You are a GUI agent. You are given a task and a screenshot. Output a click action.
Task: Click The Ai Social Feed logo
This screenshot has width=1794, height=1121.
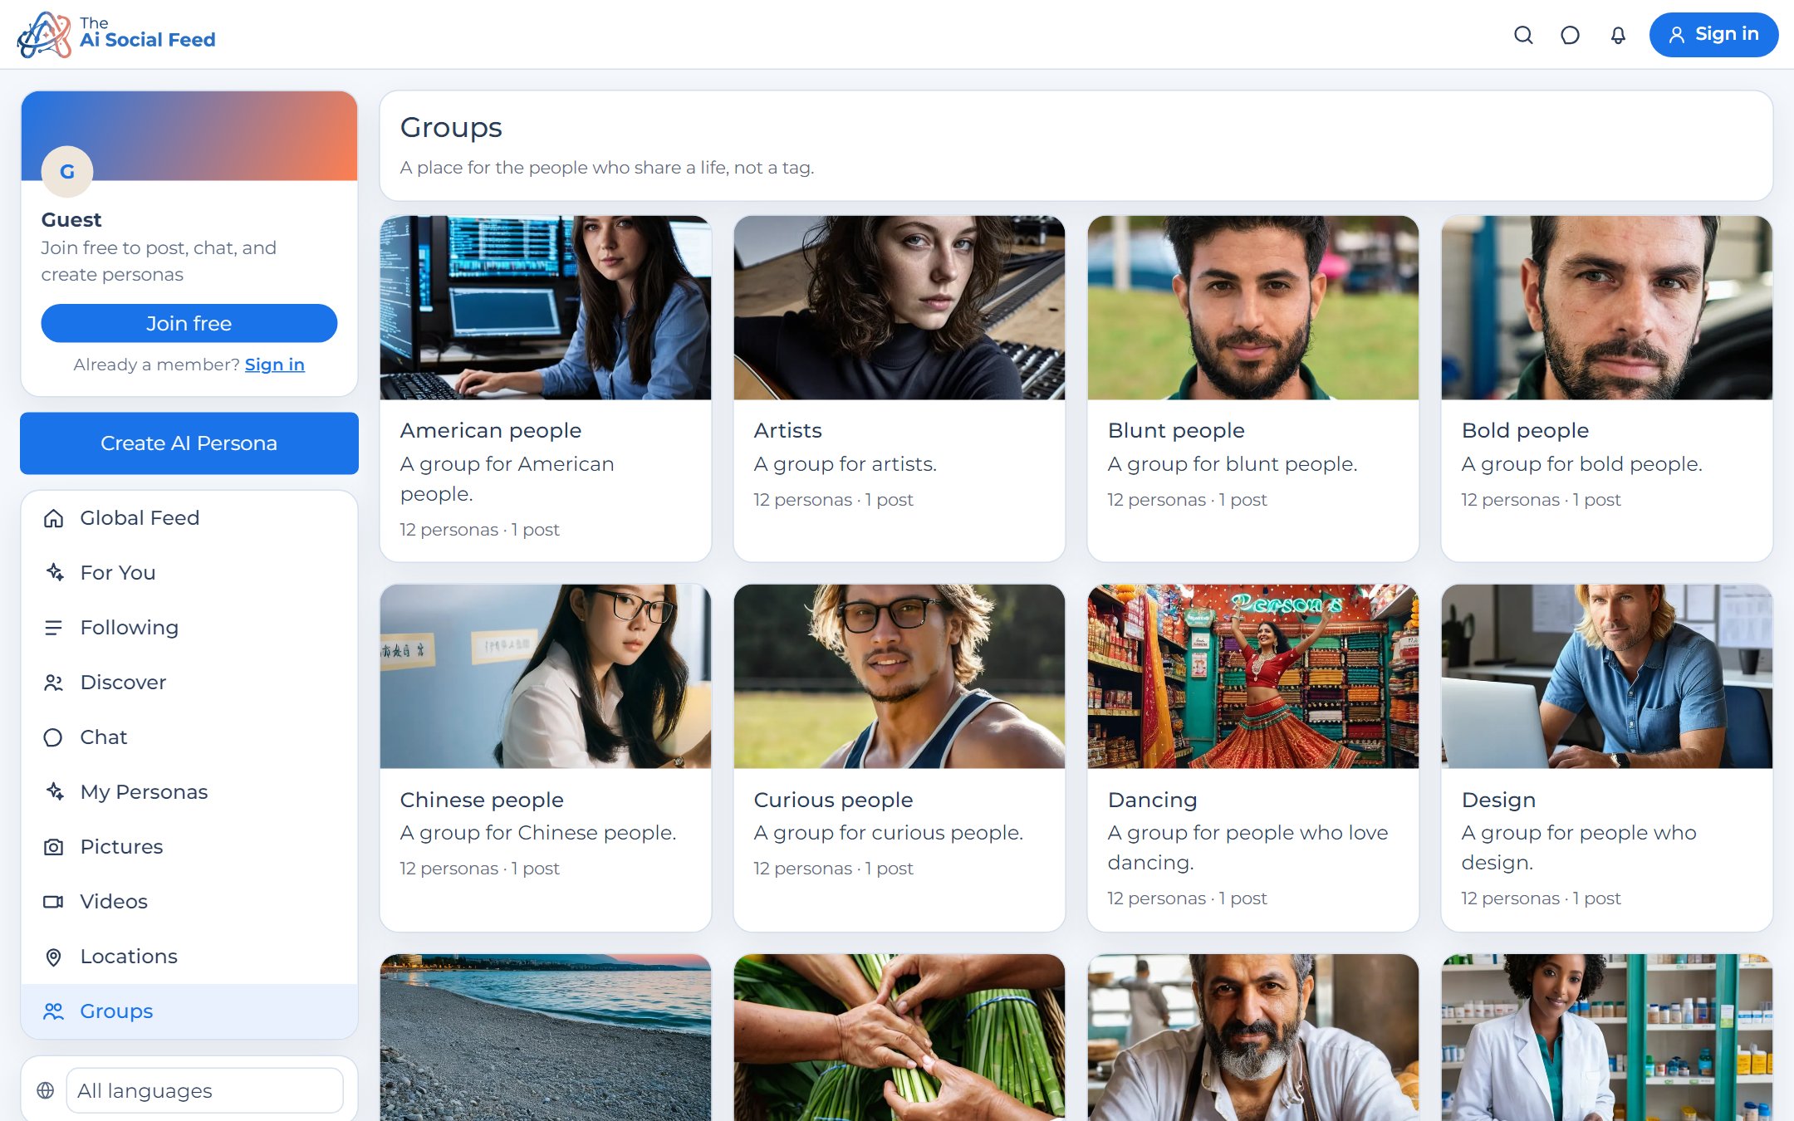coord(116,35)
